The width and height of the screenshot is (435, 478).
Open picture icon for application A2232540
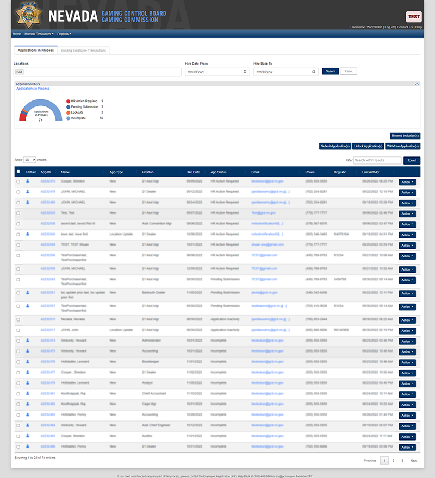28,234
